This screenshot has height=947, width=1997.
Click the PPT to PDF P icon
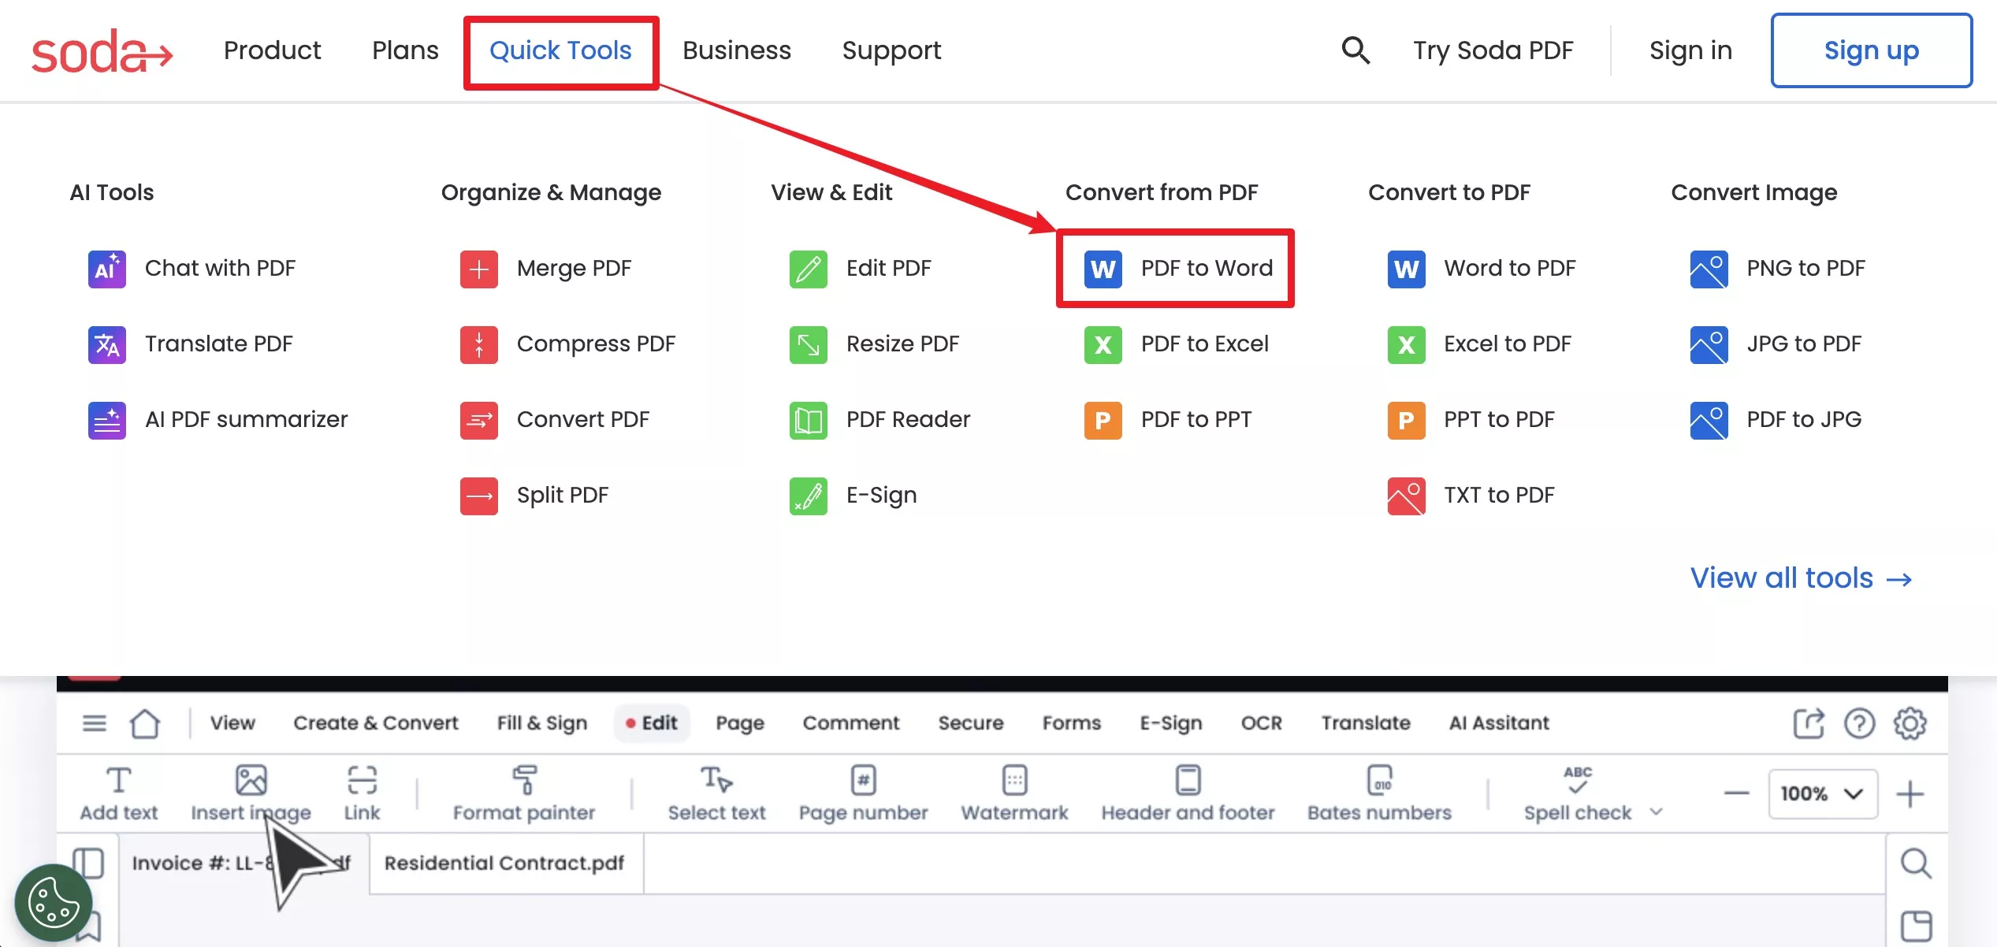coord(1407,420)
